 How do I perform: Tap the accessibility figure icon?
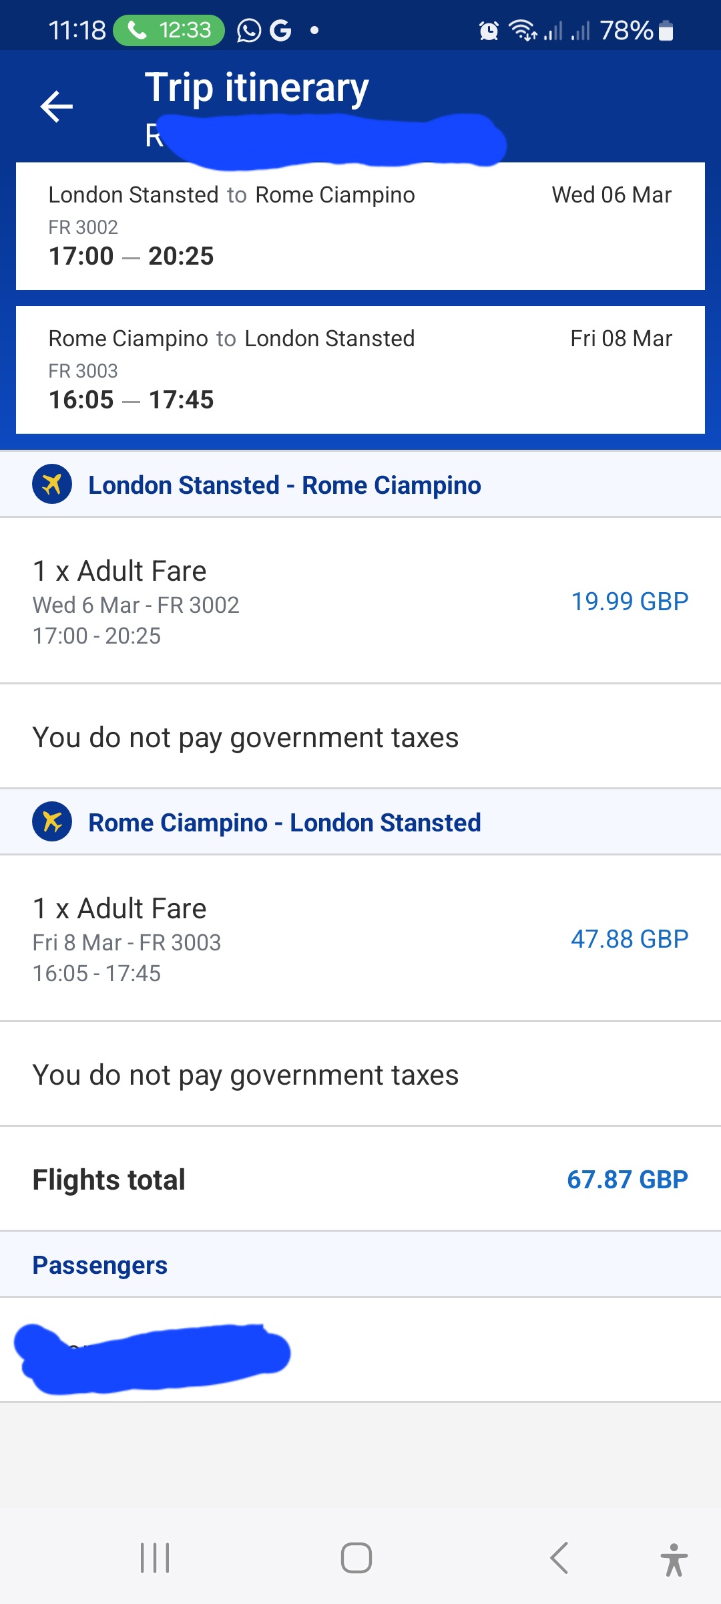coord(674,1559)
